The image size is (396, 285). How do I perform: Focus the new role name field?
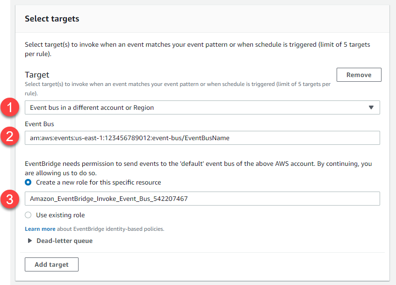click(x=202, y=199)
